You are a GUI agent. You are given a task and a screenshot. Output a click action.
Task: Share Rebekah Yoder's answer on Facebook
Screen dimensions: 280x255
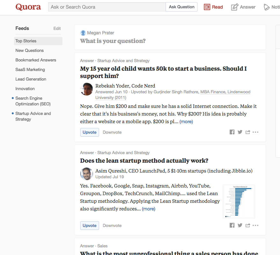(x=232, y=132)
